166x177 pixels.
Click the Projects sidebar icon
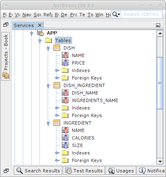(x=6, y=76)
